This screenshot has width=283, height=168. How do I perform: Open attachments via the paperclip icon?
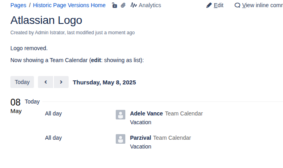click(123, 5)
